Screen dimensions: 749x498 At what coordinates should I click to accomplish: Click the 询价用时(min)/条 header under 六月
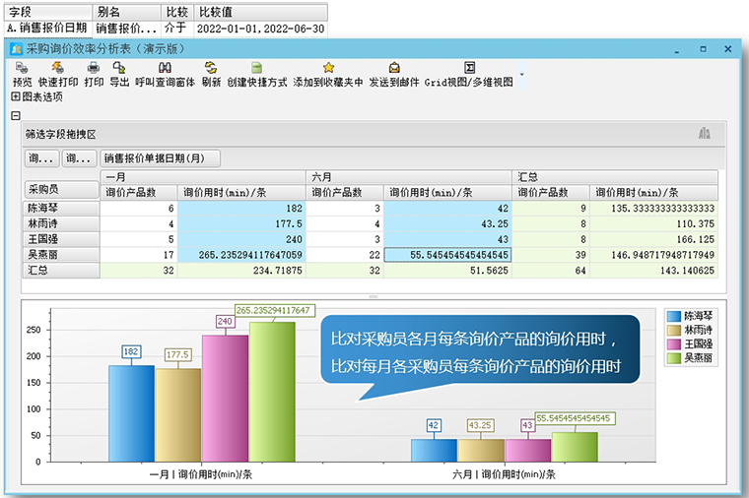[447, 193]
